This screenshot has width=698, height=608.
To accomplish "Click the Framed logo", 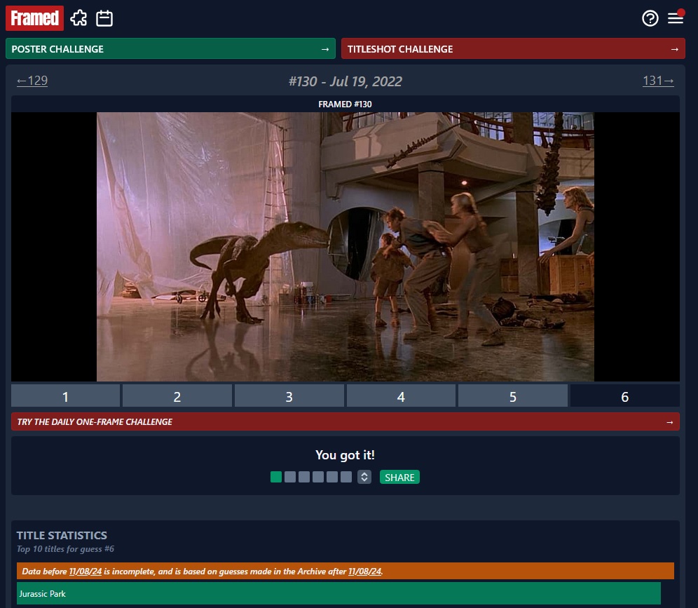I will coord(35,18).
